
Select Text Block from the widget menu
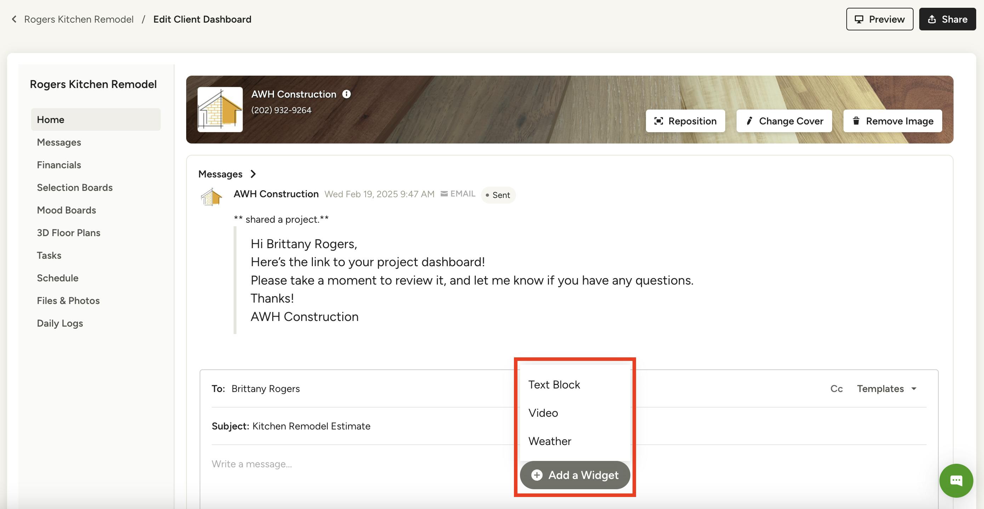tap(554, 385)
